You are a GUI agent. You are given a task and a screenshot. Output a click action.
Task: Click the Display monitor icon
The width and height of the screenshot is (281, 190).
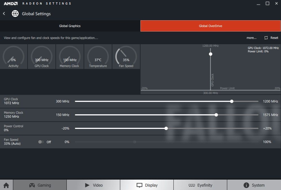139,185
